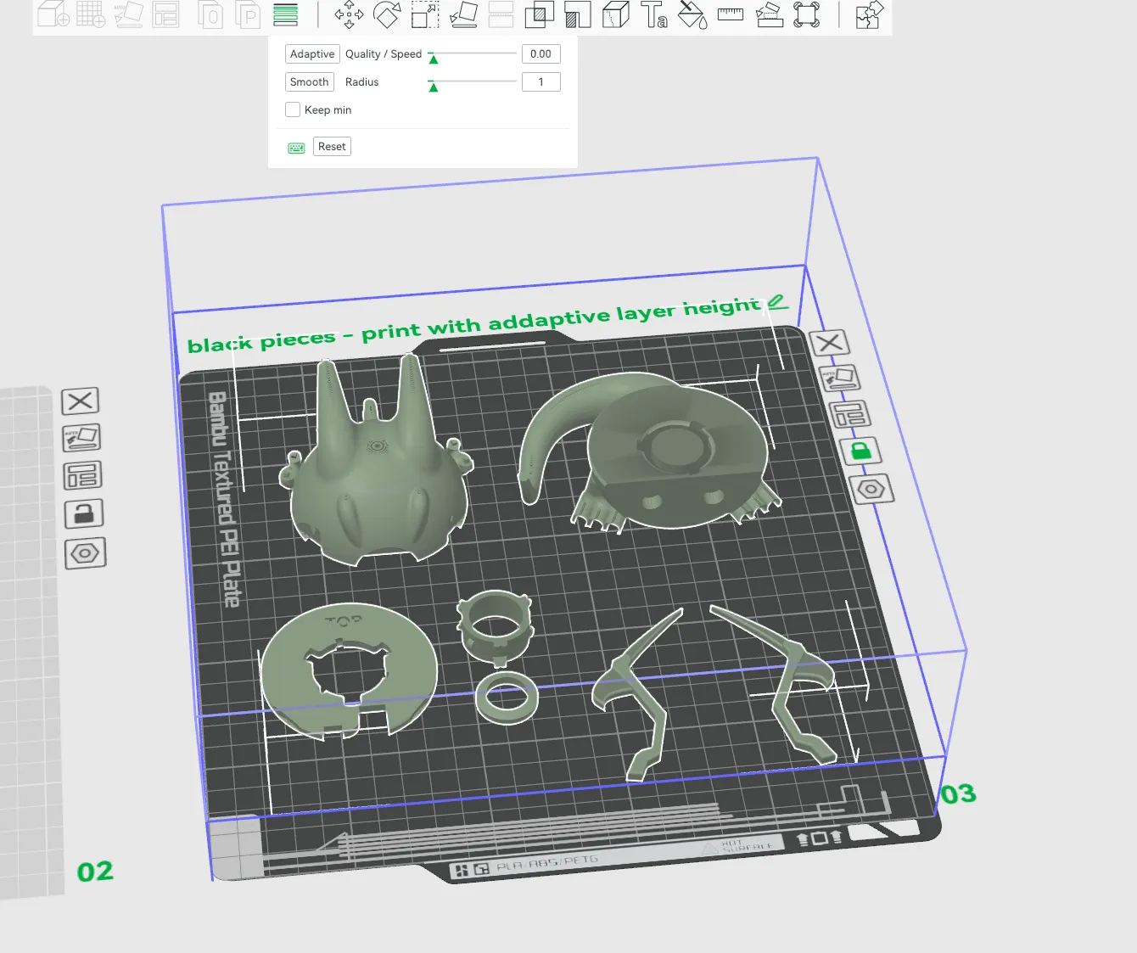This screenshot has height=953, width=1137.
Task: Click the Radius value field showing 1
Action: (540, 82)
